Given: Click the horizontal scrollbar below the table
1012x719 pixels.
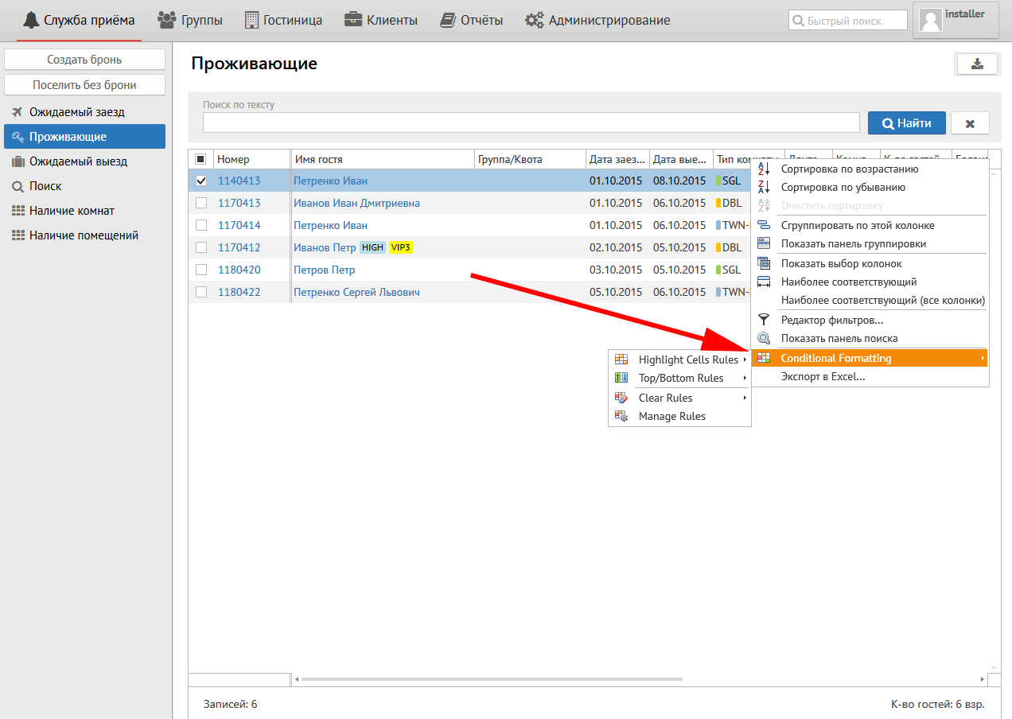Looking at the screenshot, I should point(492,679).
